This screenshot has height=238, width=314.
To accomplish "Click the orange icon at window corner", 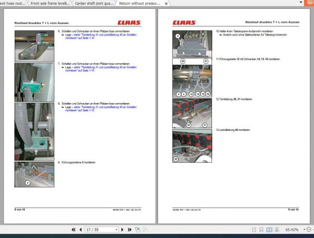I will [309, 3].
